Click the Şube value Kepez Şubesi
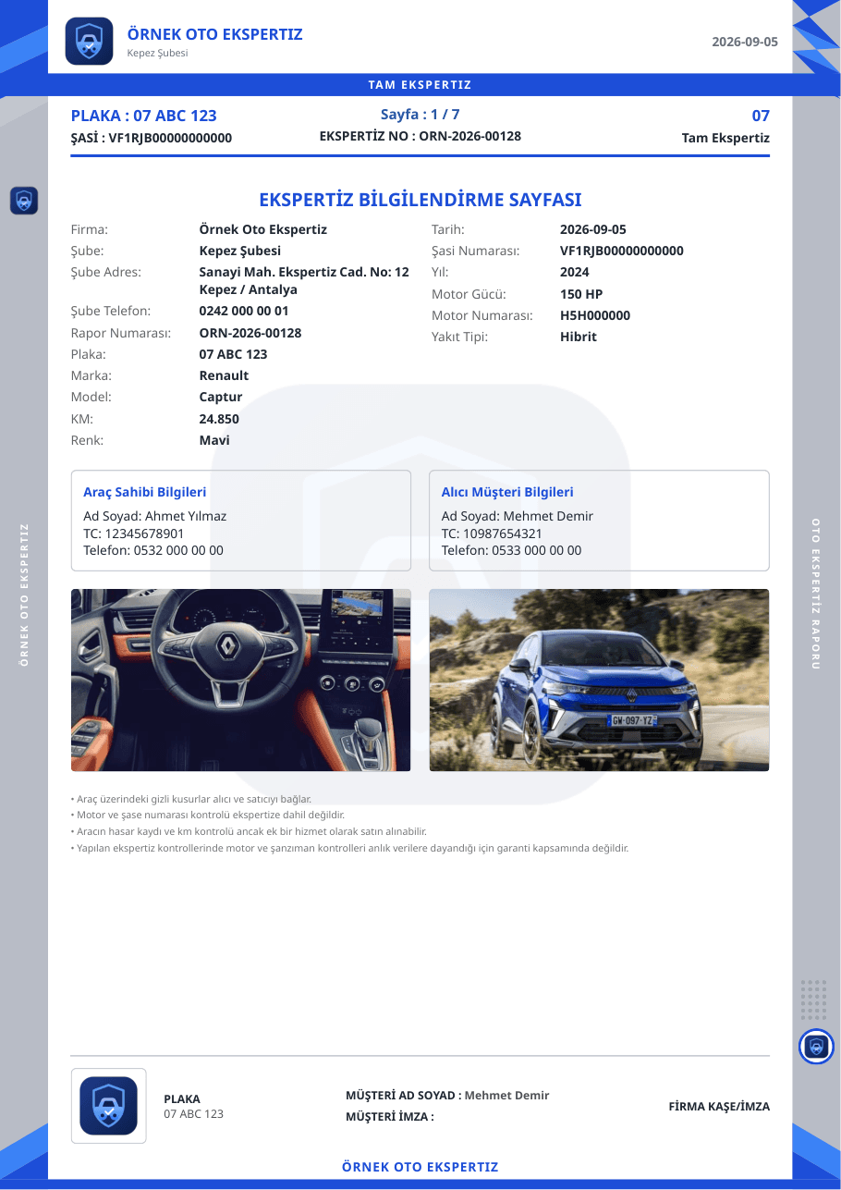The height and width of the screenshot is (1190, 841). (x=240, y=251)
